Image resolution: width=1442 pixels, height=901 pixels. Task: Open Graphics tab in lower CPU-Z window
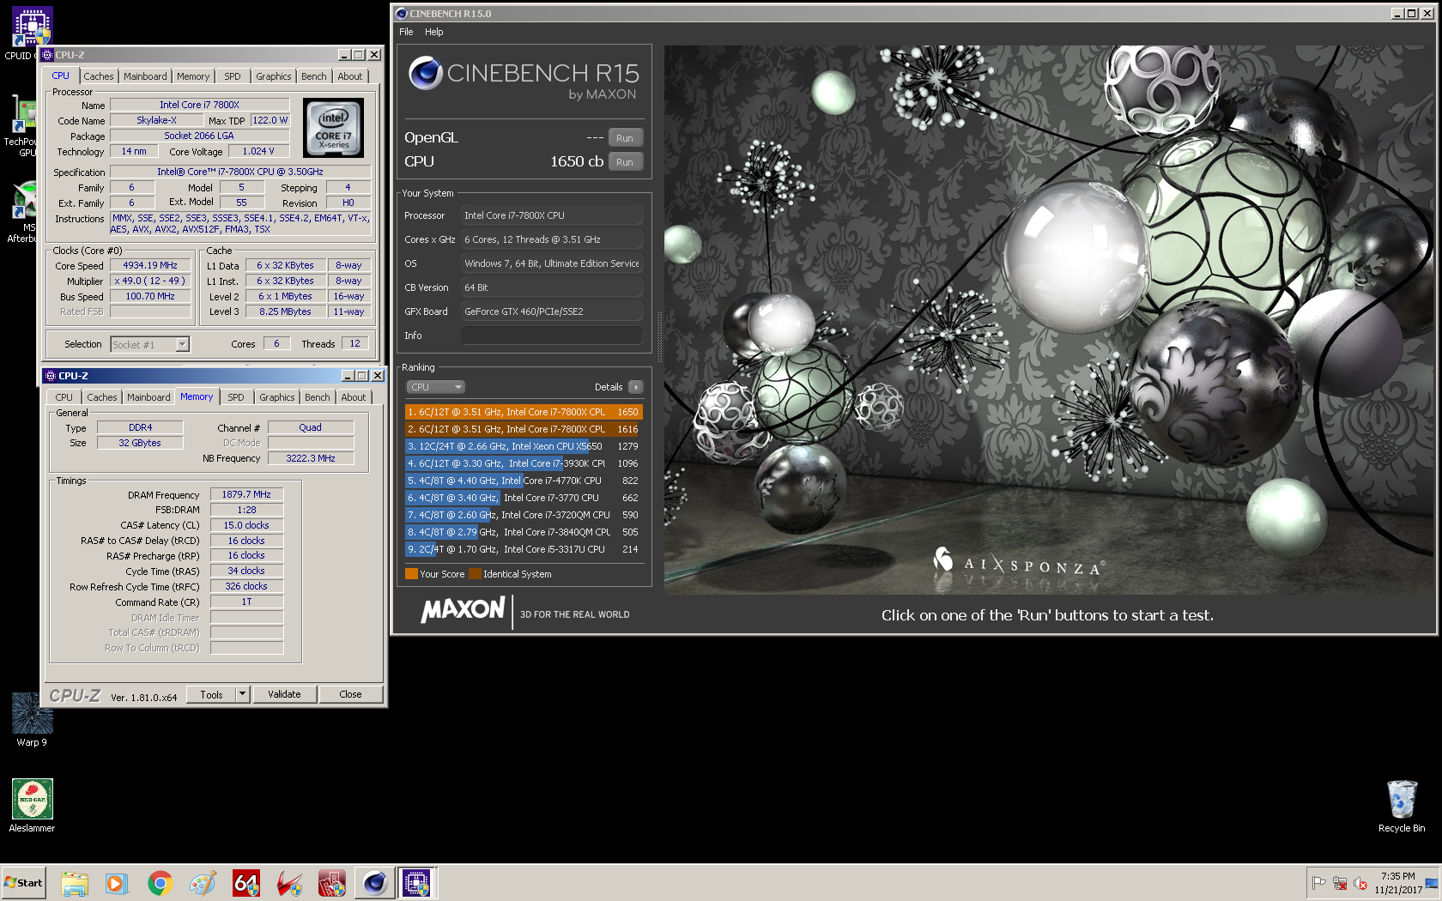(277, 397)
